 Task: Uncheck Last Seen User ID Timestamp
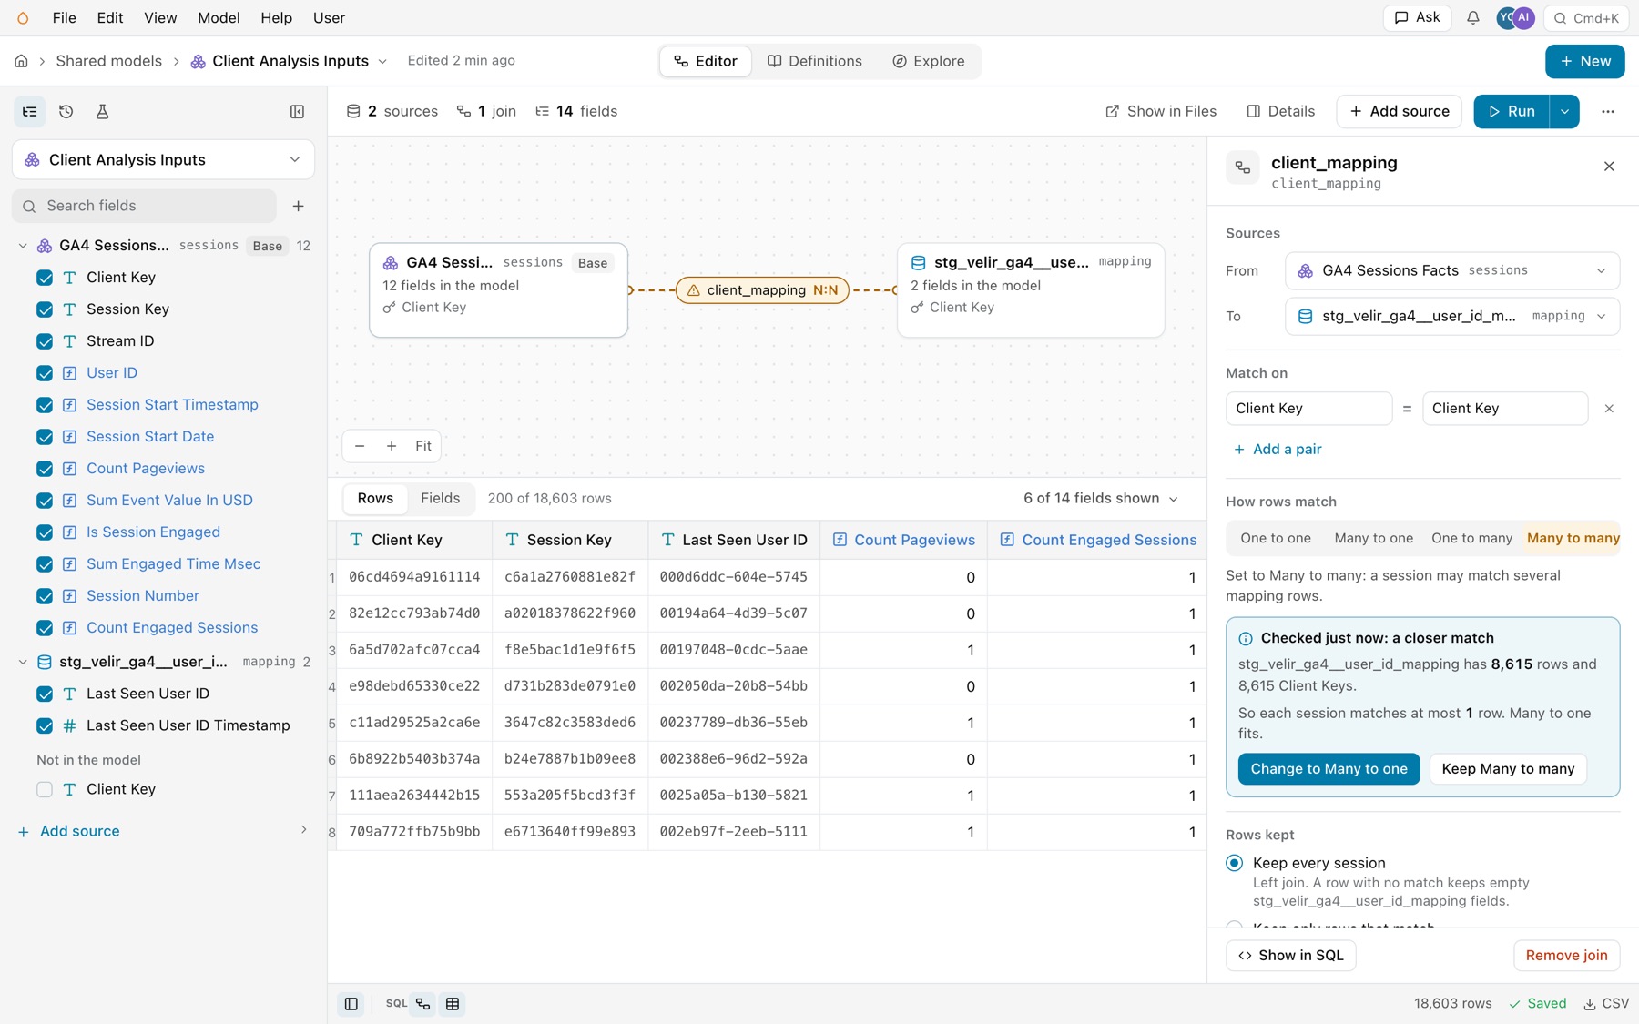(45, 726)
